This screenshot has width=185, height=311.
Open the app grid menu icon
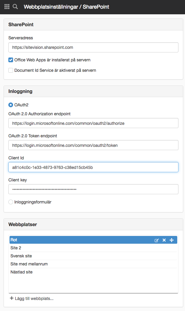point(7,7)
